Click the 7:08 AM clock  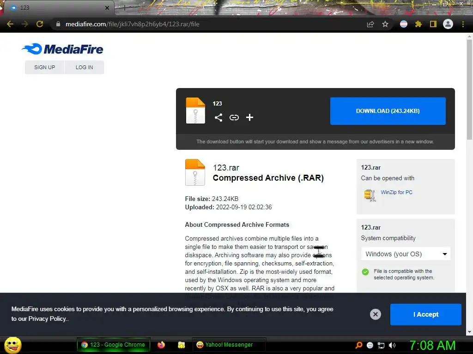432,345
